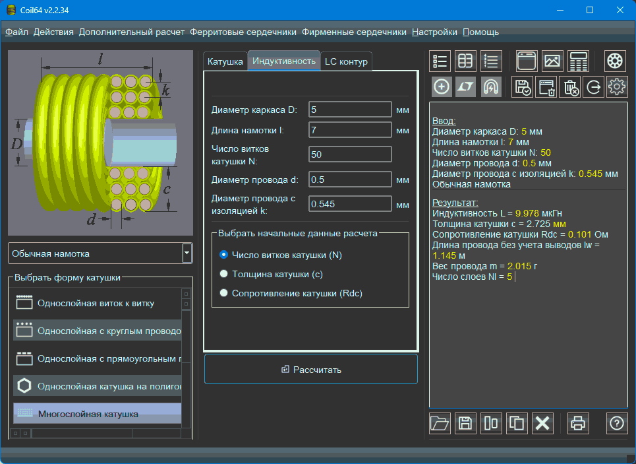
Task: Open the 'Дополнительный расчет' menu
Action: (x=131, y=32)
